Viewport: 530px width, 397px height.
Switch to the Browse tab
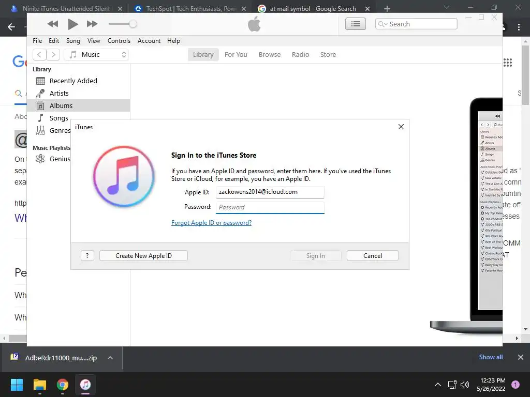click(269, 55)
